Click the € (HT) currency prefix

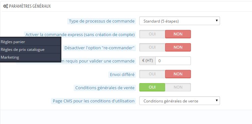point(147,61)
